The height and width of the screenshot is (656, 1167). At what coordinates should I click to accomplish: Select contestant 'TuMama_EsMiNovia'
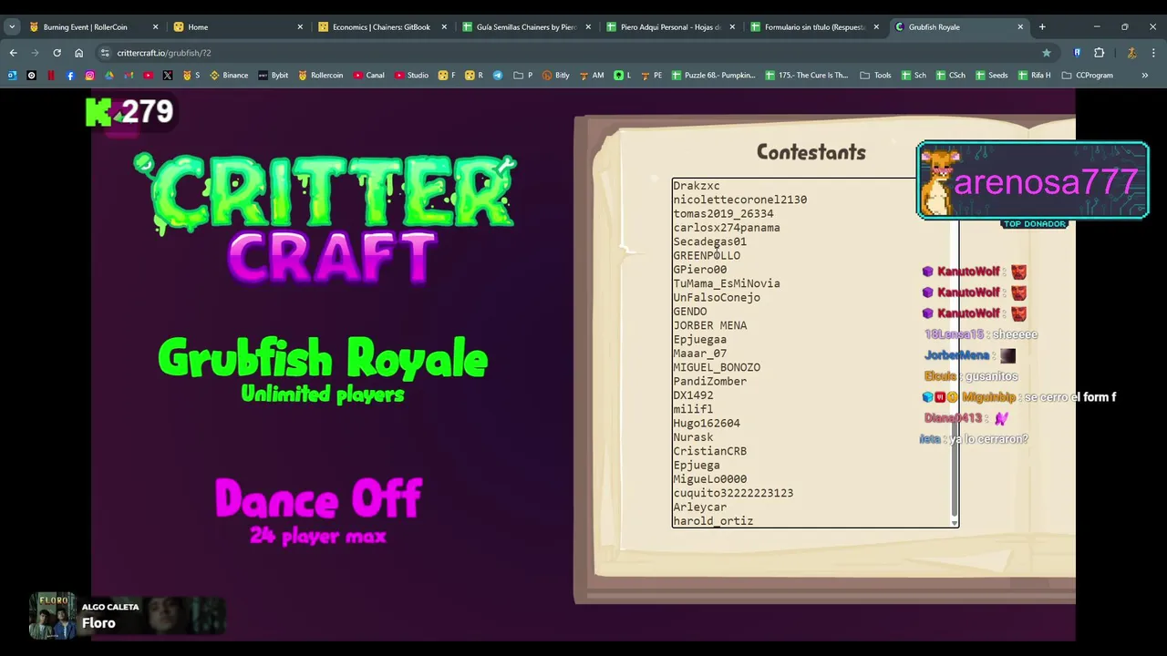click(727, 283)
